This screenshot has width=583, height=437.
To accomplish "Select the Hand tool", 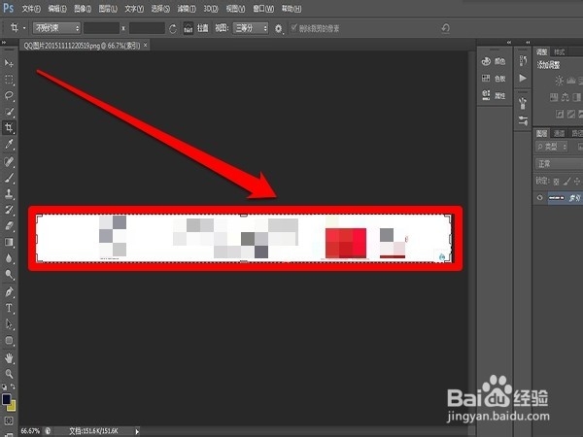I will [9, 357].
